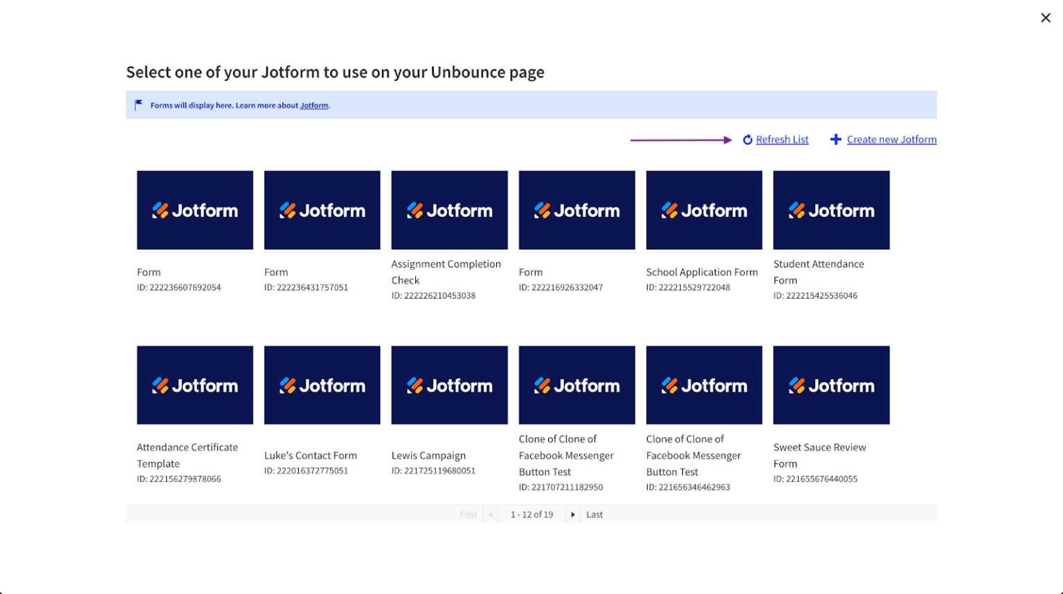Click the circular refresh icon beside Refresh List
The image size is (1063, 594).
point(747,139)
